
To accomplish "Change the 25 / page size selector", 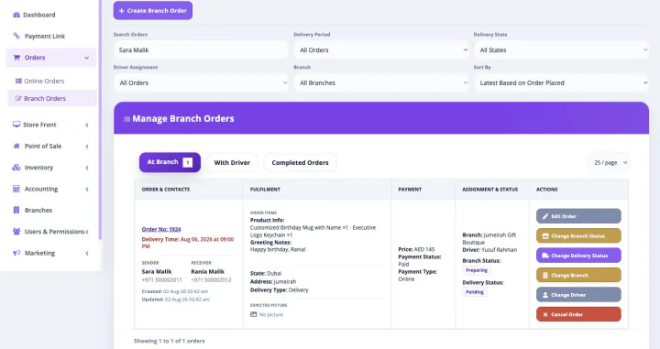I will (610, 162).
